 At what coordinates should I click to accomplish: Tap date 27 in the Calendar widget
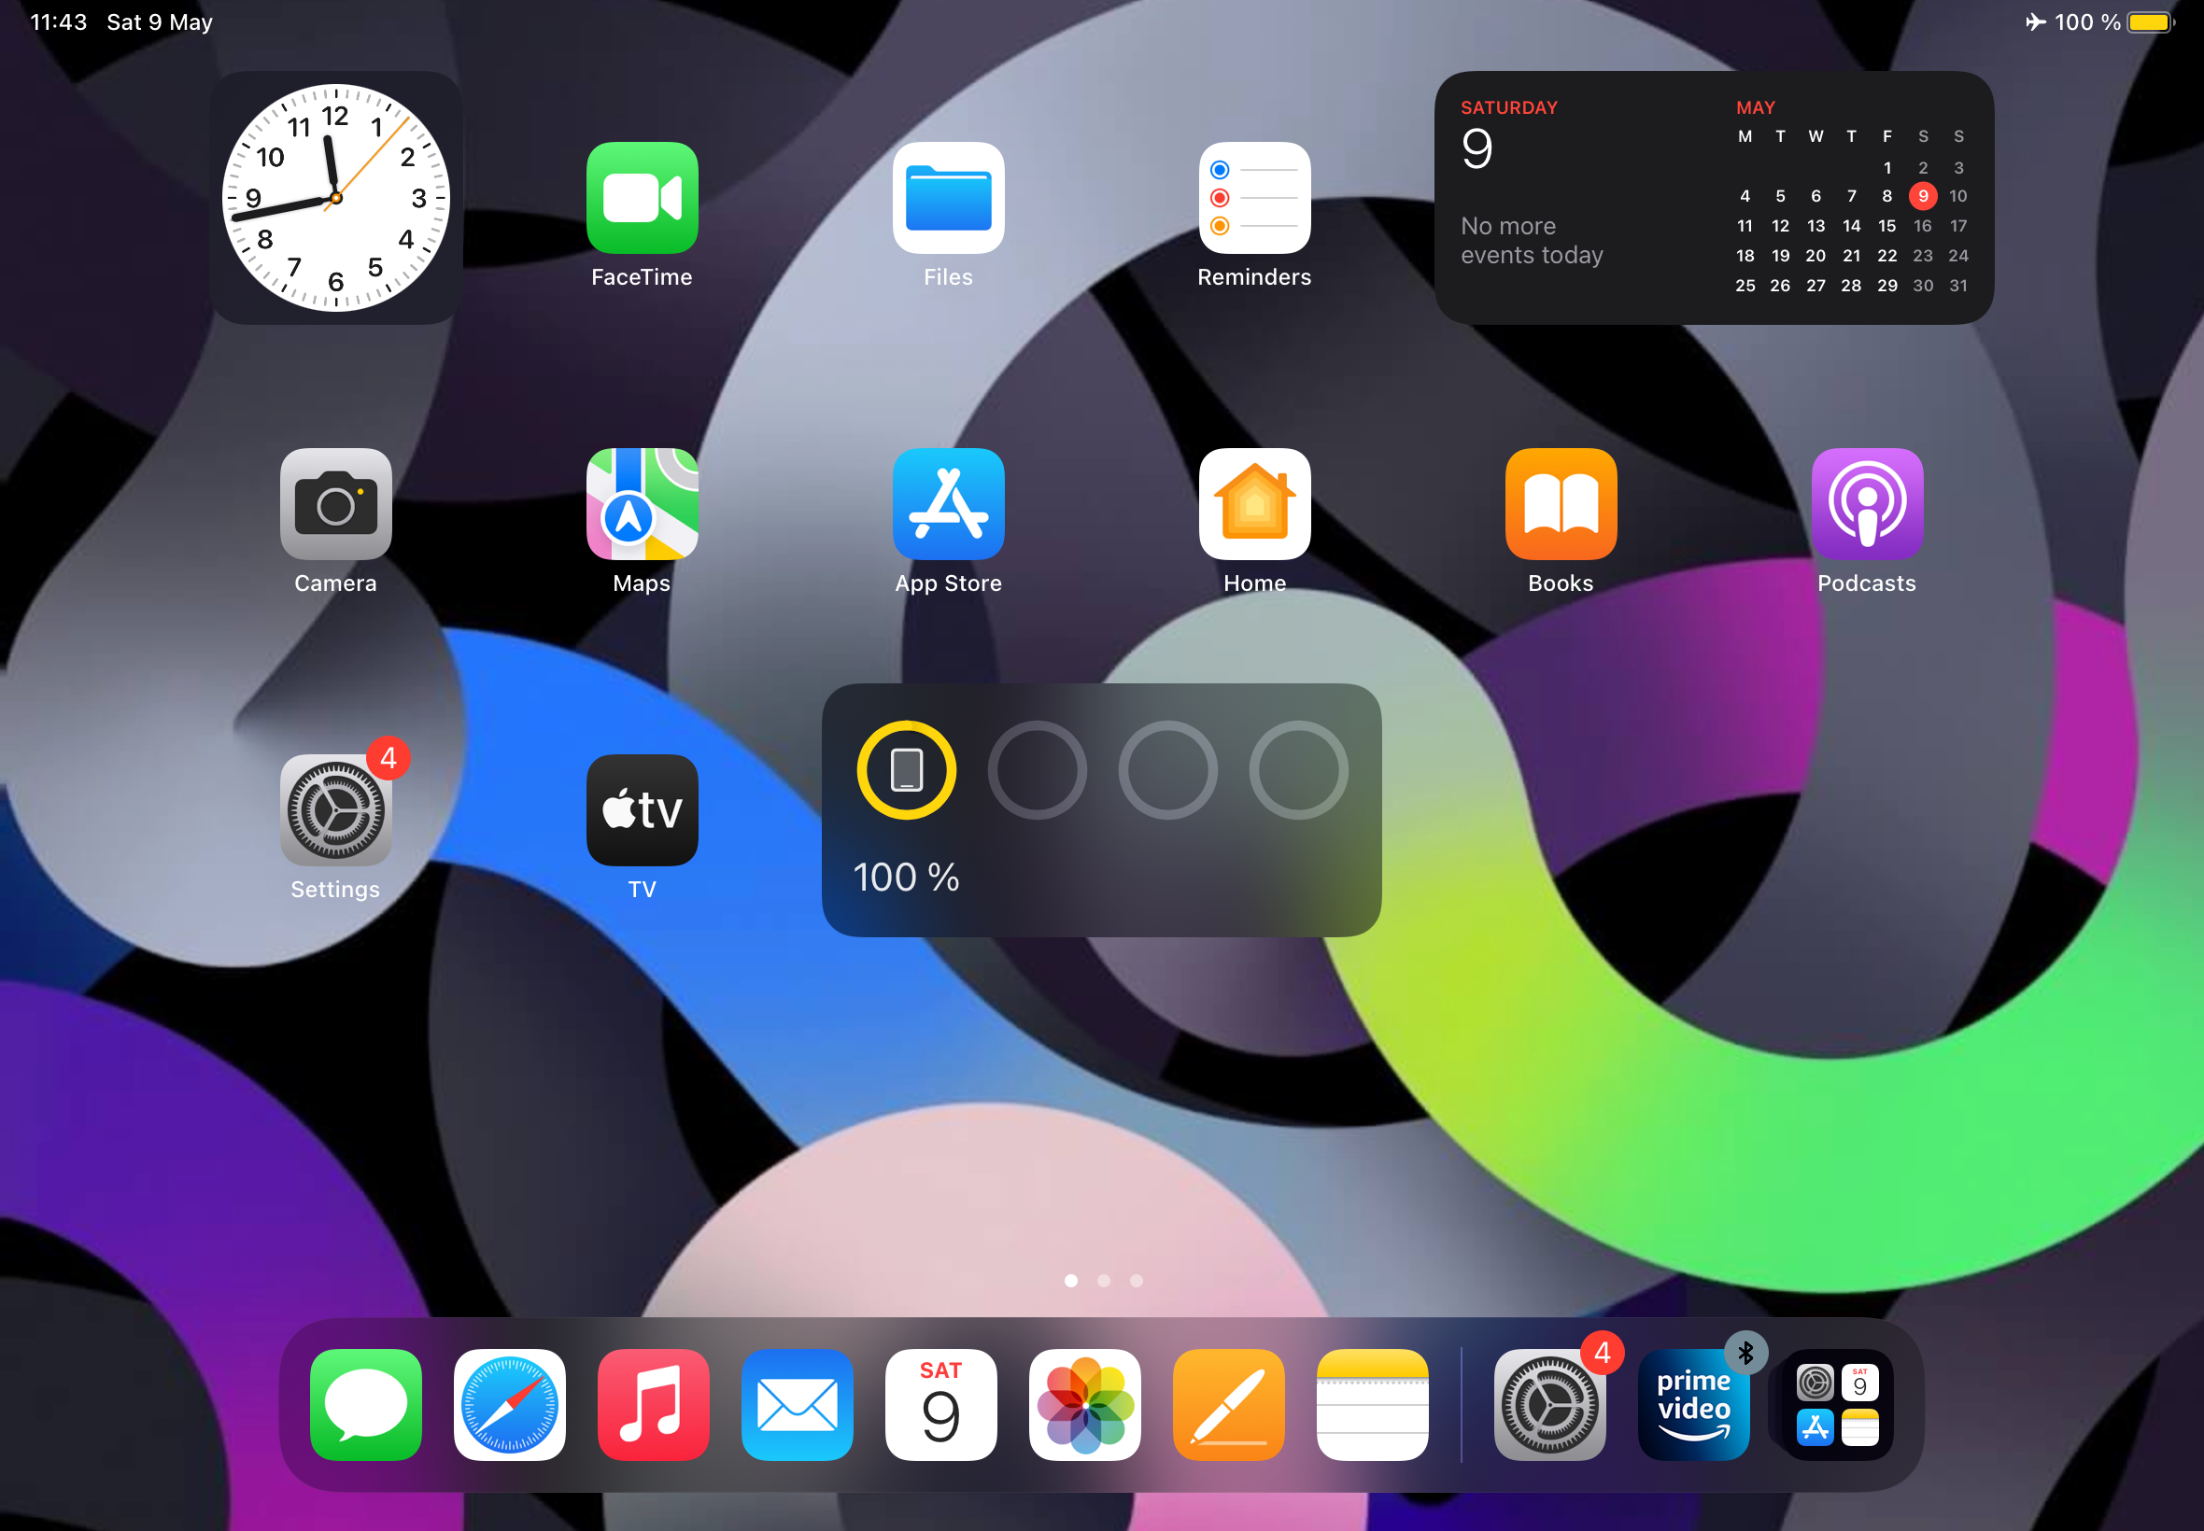[1815, 285]
